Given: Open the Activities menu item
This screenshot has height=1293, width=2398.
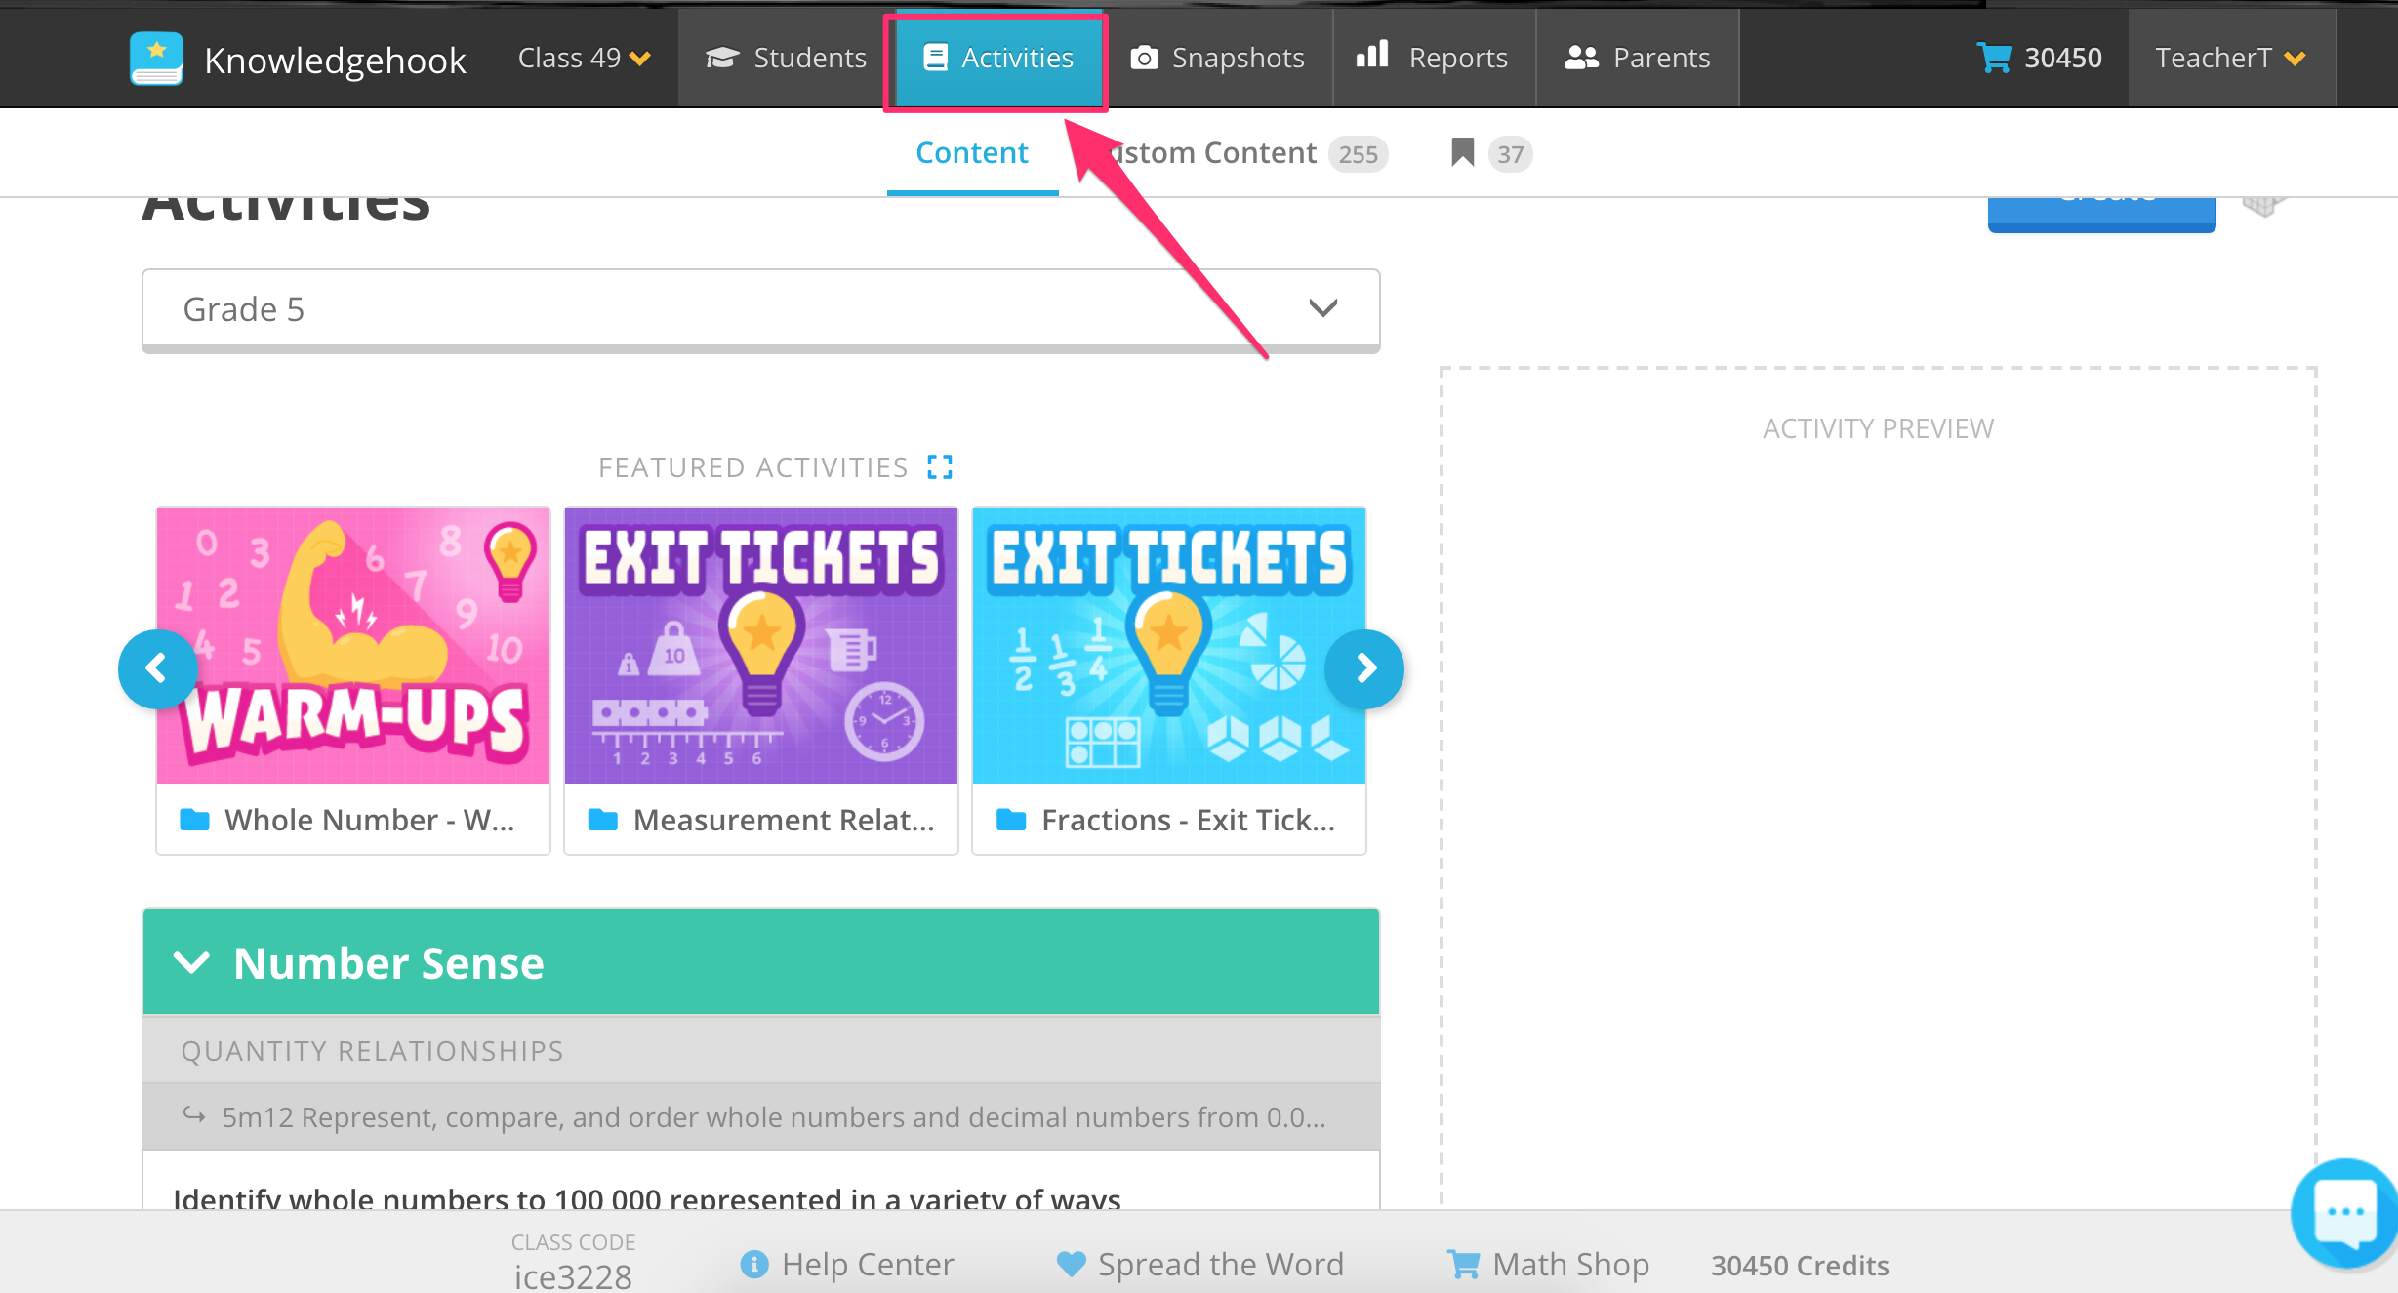Looking at the screenshot, I should click(996, 58).
